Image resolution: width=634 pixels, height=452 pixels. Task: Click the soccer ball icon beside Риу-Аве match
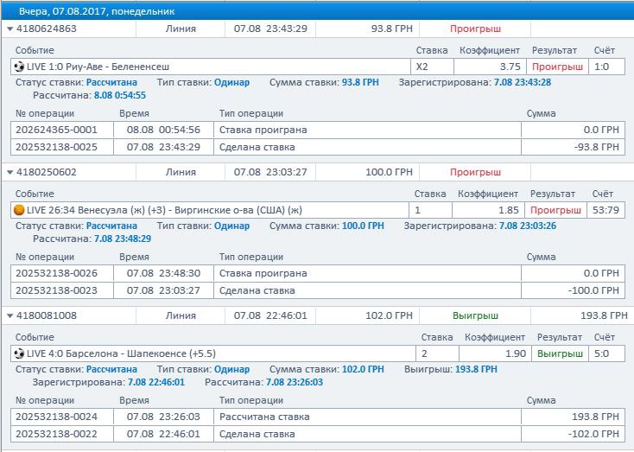pos(19,67)
